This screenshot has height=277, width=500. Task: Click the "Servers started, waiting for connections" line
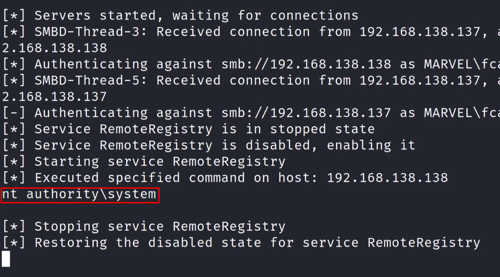[196, 15]
